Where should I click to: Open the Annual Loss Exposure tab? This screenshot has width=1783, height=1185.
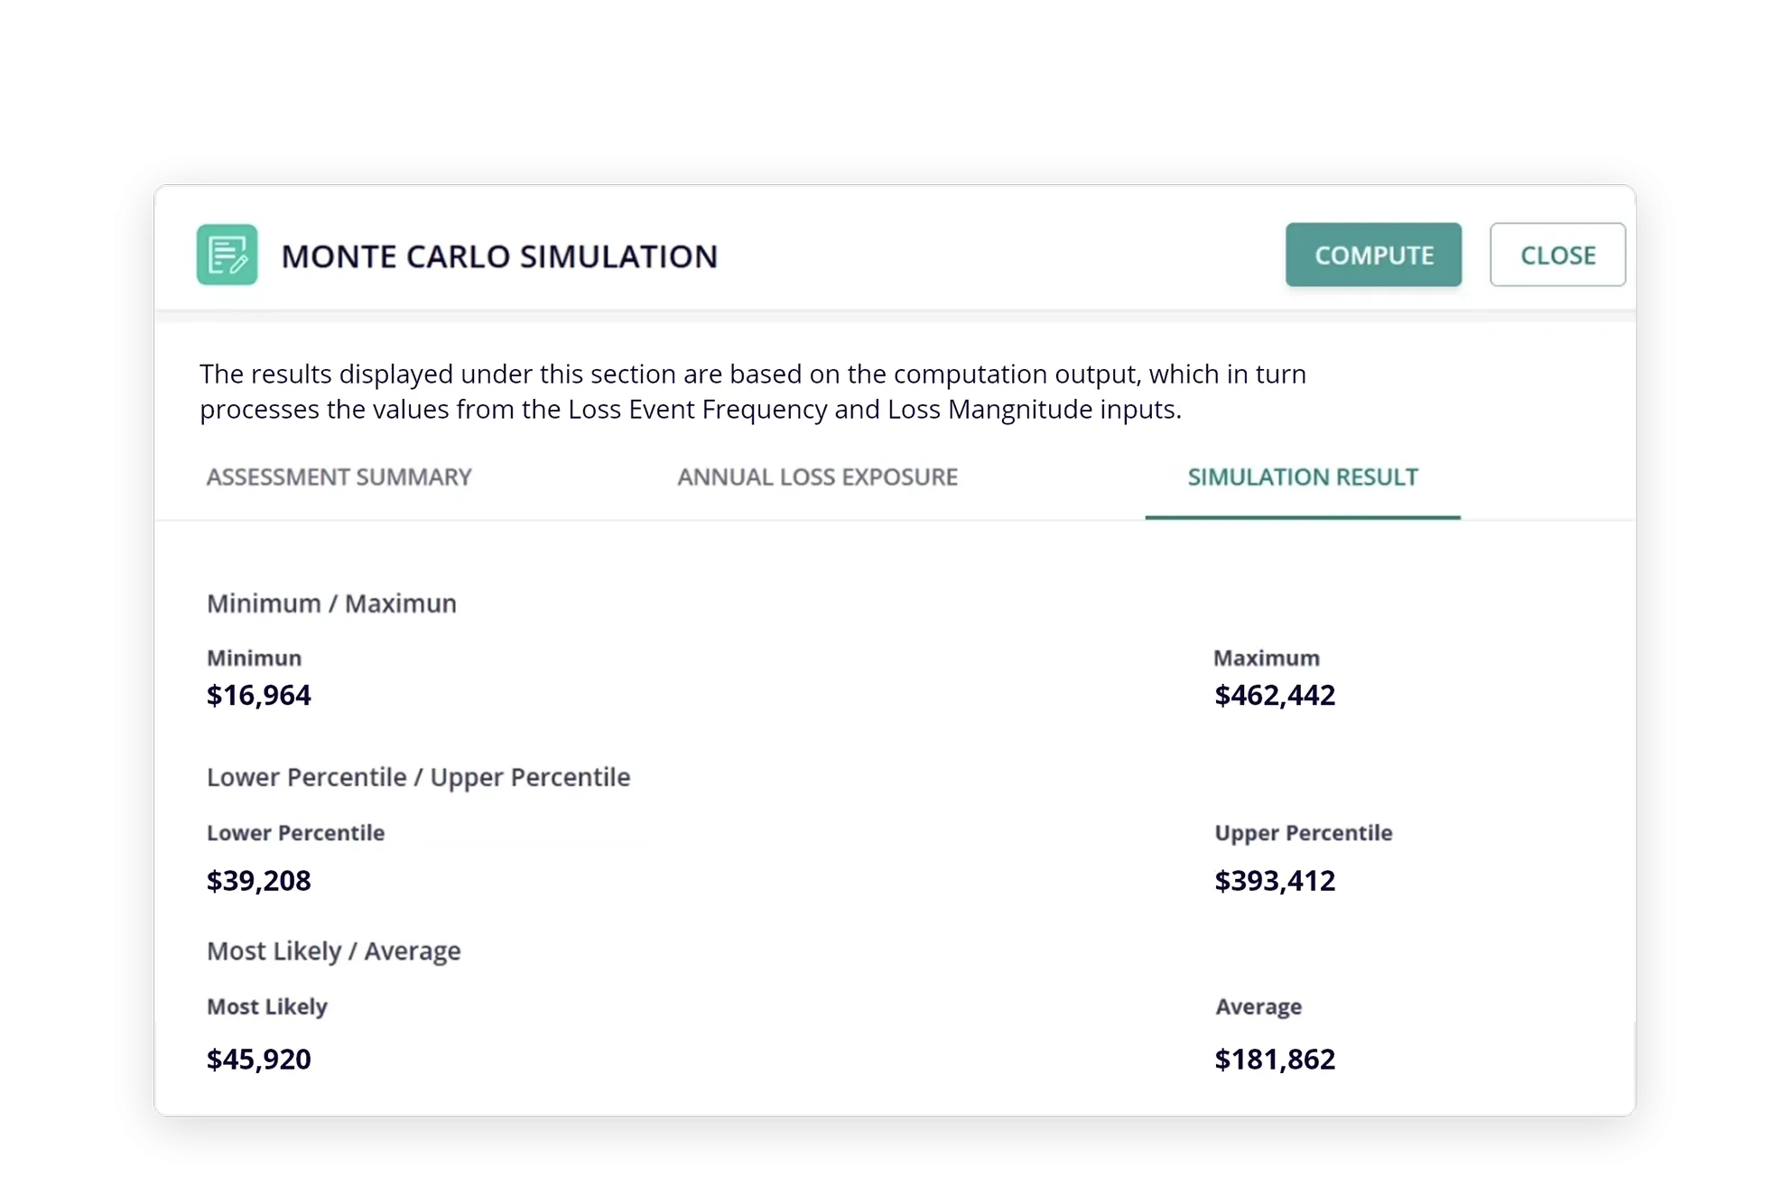(817, 477)
